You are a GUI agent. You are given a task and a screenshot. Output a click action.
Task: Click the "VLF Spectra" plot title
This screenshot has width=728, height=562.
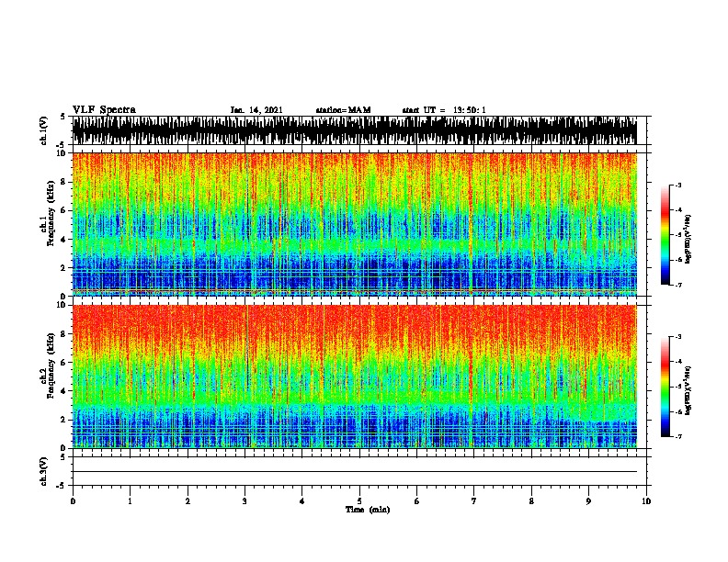coord(104,110)
